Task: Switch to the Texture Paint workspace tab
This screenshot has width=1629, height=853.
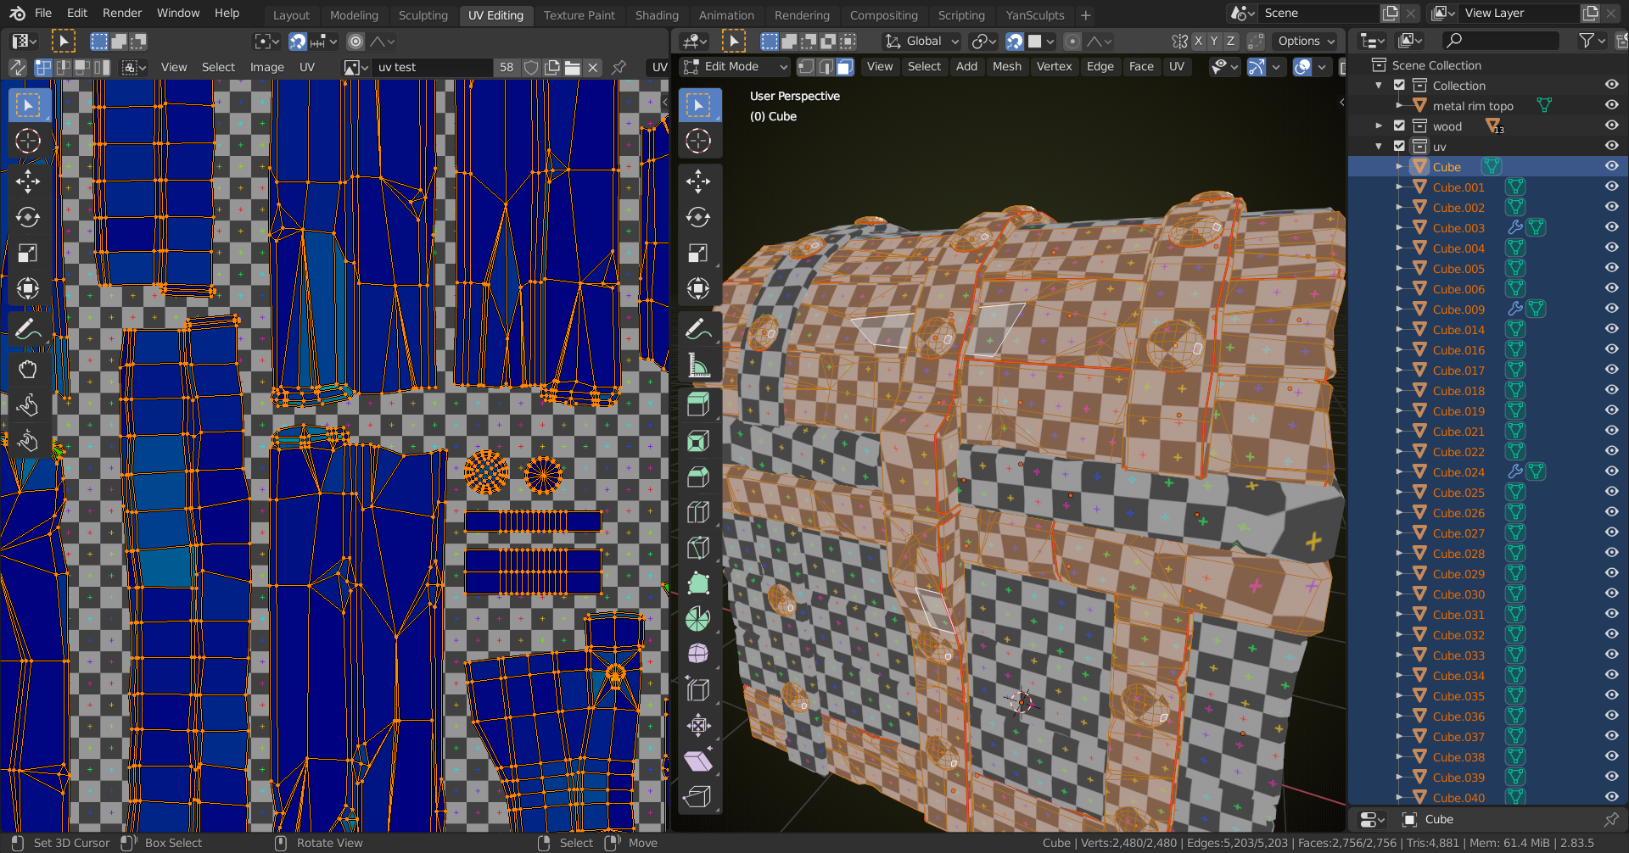Action: pos(579,14)
